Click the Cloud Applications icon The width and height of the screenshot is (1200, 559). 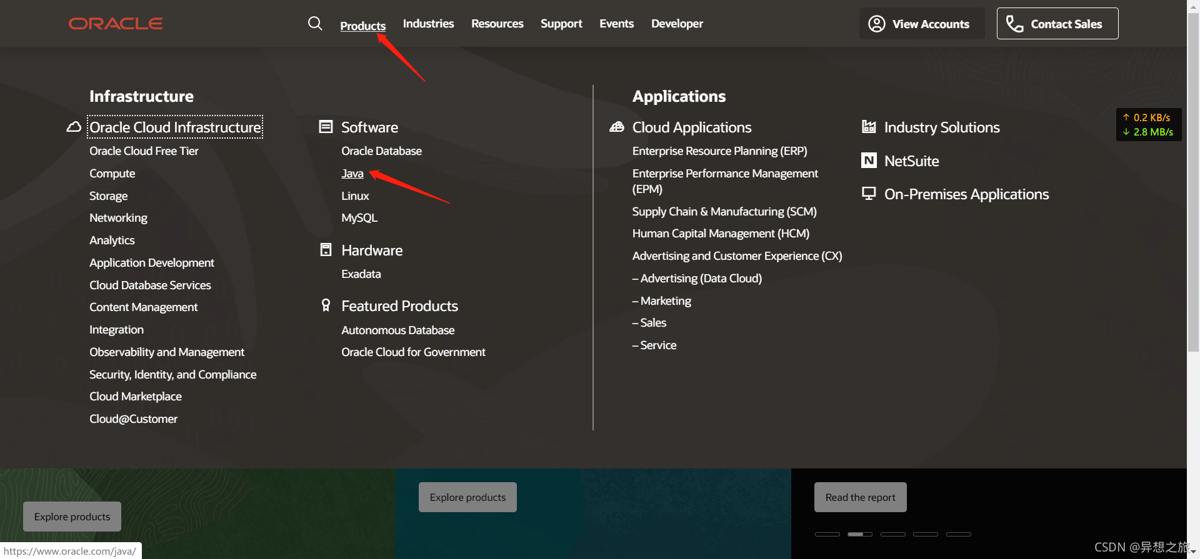click(x=617, y=127)
